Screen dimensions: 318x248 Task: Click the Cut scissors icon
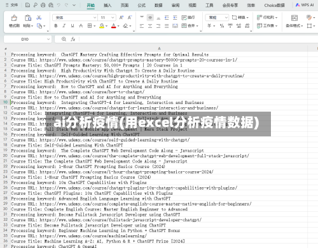click(x=39, y=18)
